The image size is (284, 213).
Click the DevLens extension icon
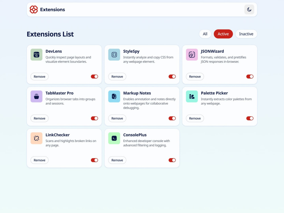tap(36, 55)
